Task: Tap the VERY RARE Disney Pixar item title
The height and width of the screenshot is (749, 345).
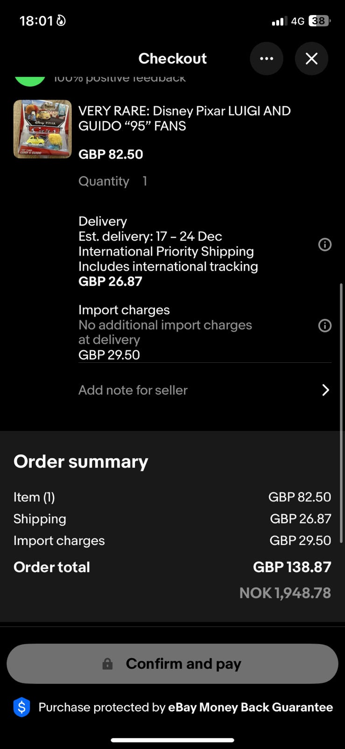Action: point(184,118)
